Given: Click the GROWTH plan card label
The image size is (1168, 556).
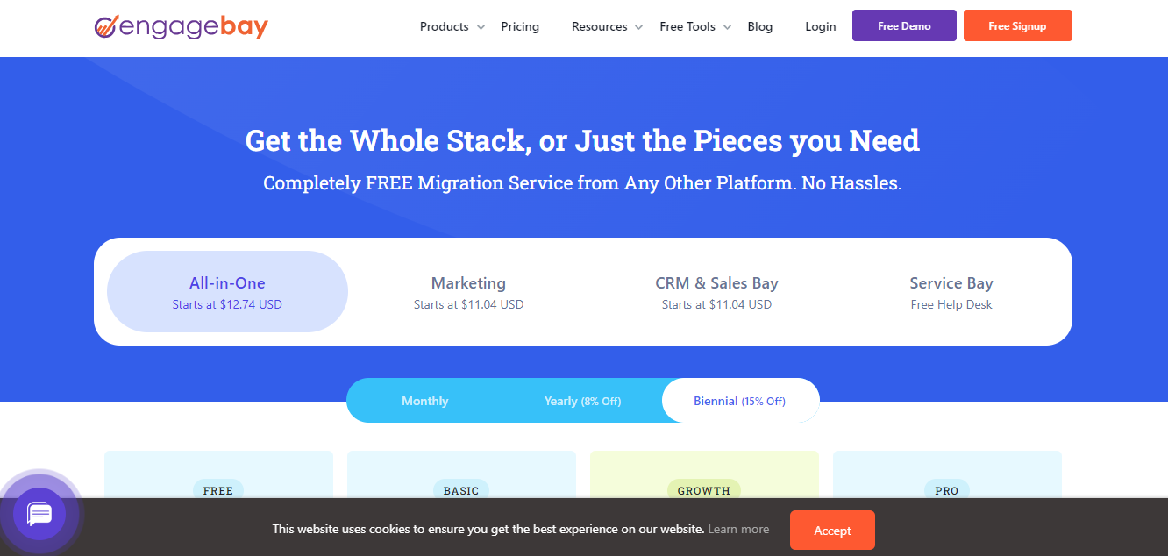Looking at the screenshot, I should (703, 490).
